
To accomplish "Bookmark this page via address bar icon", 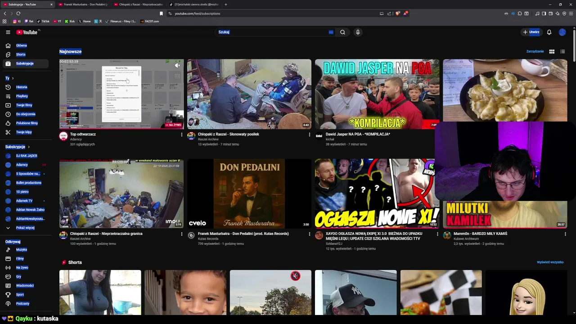I will [x=161, y=13].
